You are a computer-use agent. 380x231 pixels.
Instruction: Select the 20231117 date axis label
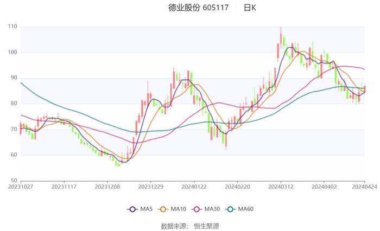pos(64,187)
